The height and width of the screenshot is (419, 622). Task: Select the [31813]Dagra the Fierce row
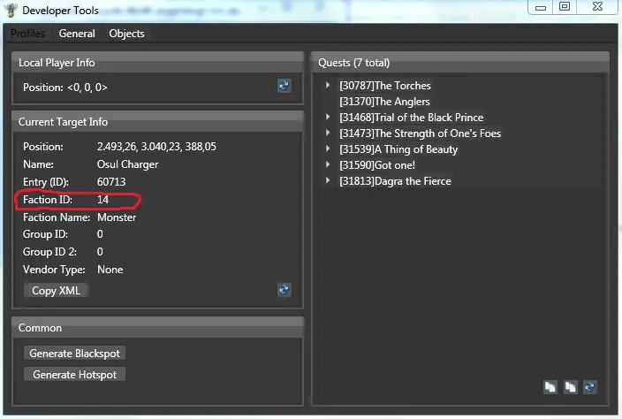tap(395, 181)
